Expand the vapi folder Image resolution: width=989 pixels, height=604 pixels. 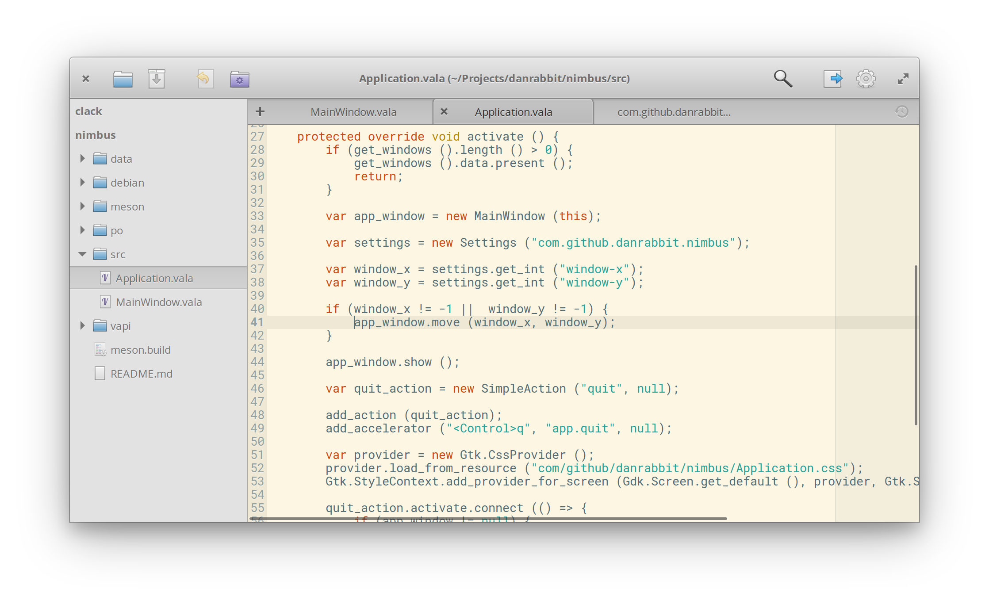[x=82, y=326]
